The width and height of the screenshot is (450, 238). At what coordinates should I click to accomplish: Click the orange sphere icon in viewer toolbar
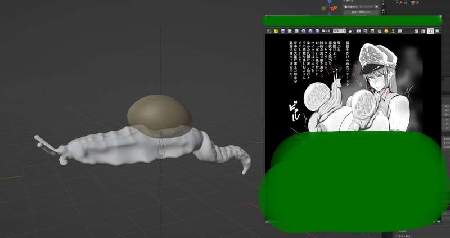click(385, 30)
